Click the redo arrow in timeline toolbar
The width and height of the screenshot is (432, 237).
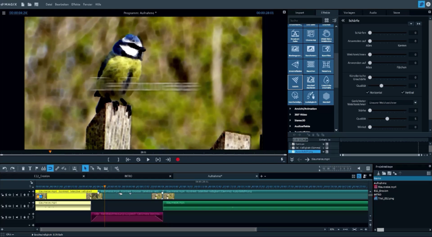pyautogui.click(x=12, y=168)
